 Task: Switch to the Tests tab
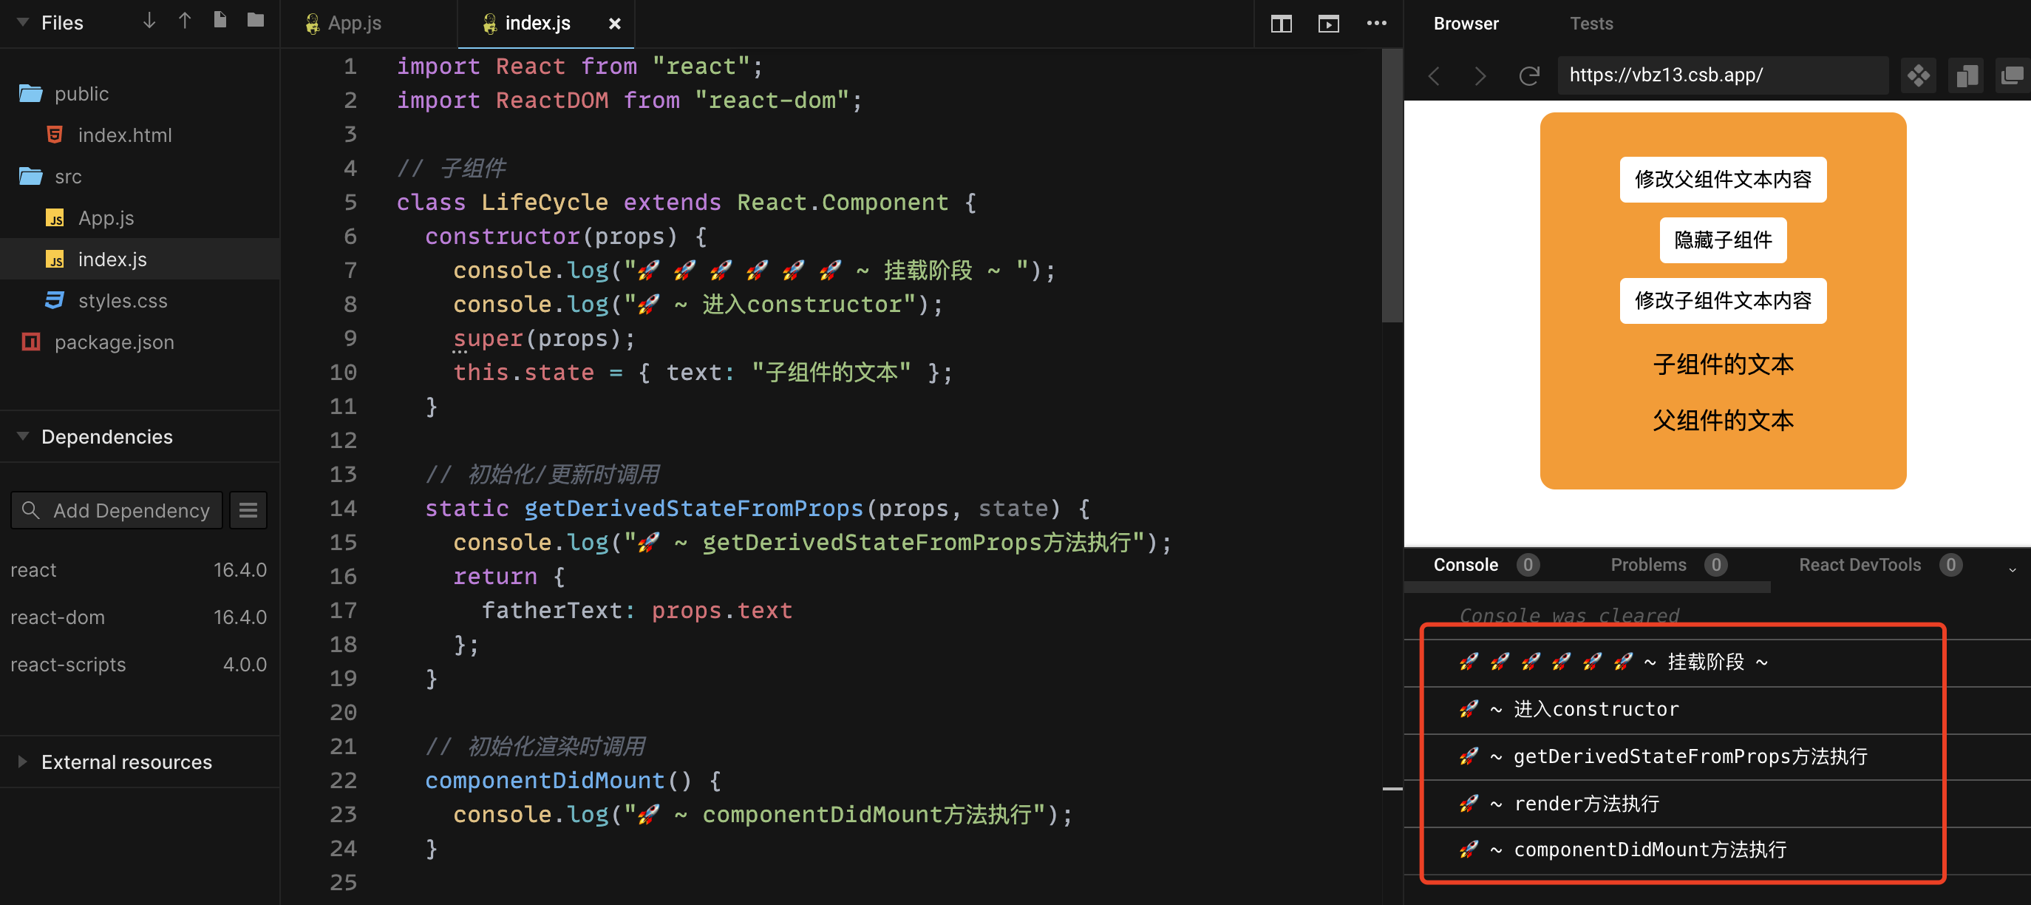coord(1591,24)
